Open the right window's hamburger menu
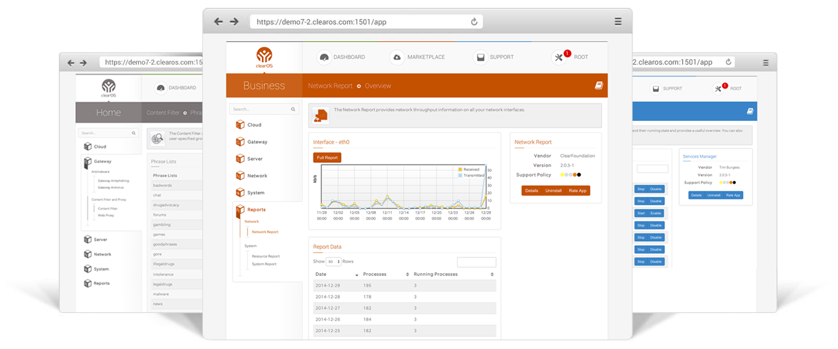Viewport: 838px width, 349px height. 766,62
